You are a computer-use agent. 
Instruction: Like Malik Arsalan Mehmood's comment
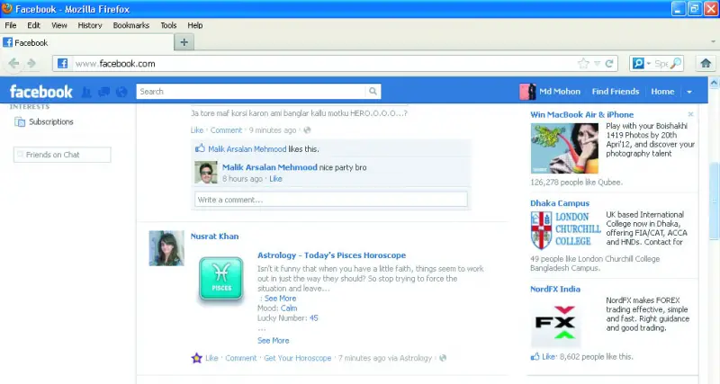[275, 178]
